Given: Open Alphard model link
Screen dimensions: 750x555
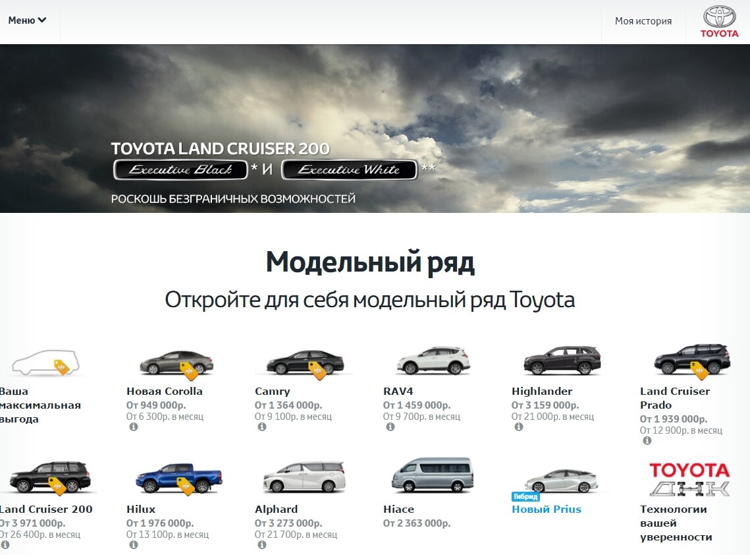Looking at the screenshot, I should pyautogui.click(x=276, y=509).
